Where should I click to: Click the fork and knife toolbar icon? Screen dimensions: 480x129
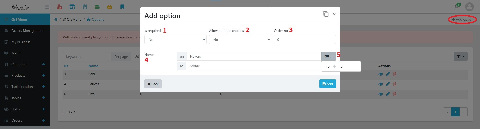pyautogui.click(x=85, y=7)
